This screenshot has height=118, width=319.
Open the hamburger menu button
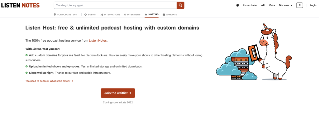pos(299,5)
